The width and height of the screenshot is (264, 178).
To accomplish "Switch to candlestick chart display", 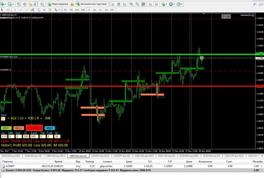I will (x=119, y=4).
